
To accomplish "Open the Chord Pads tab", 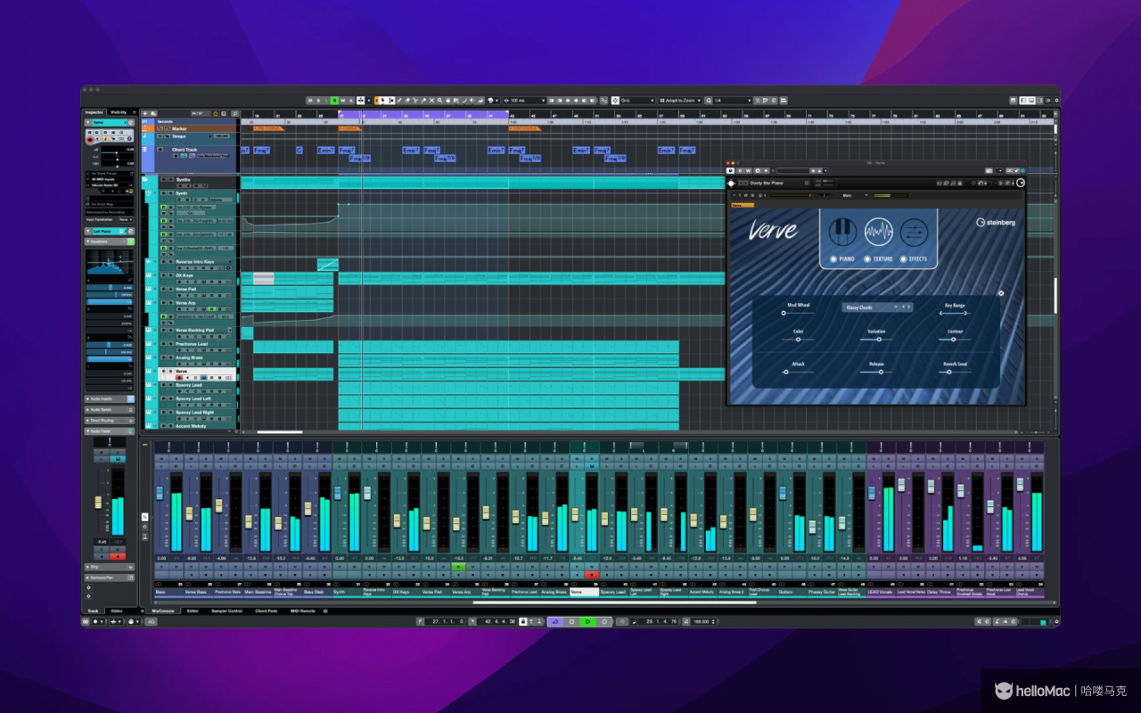I will click(x=267, y=611).
